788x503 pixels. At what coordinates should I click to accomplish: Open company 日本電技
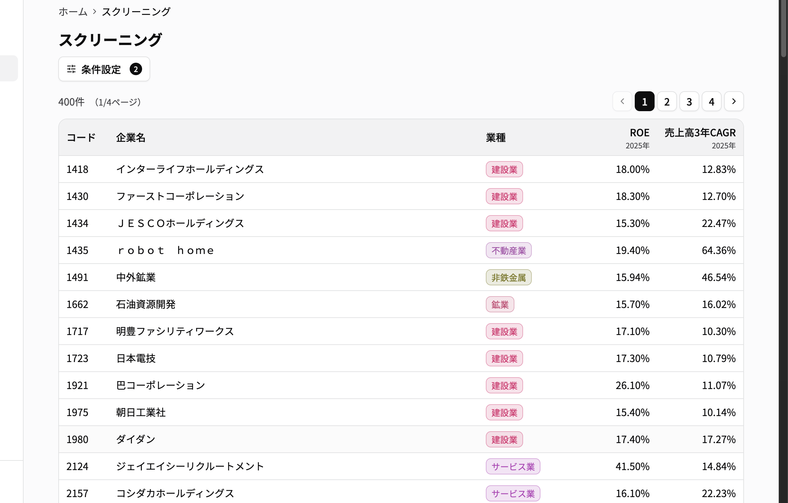coord(136,359)
